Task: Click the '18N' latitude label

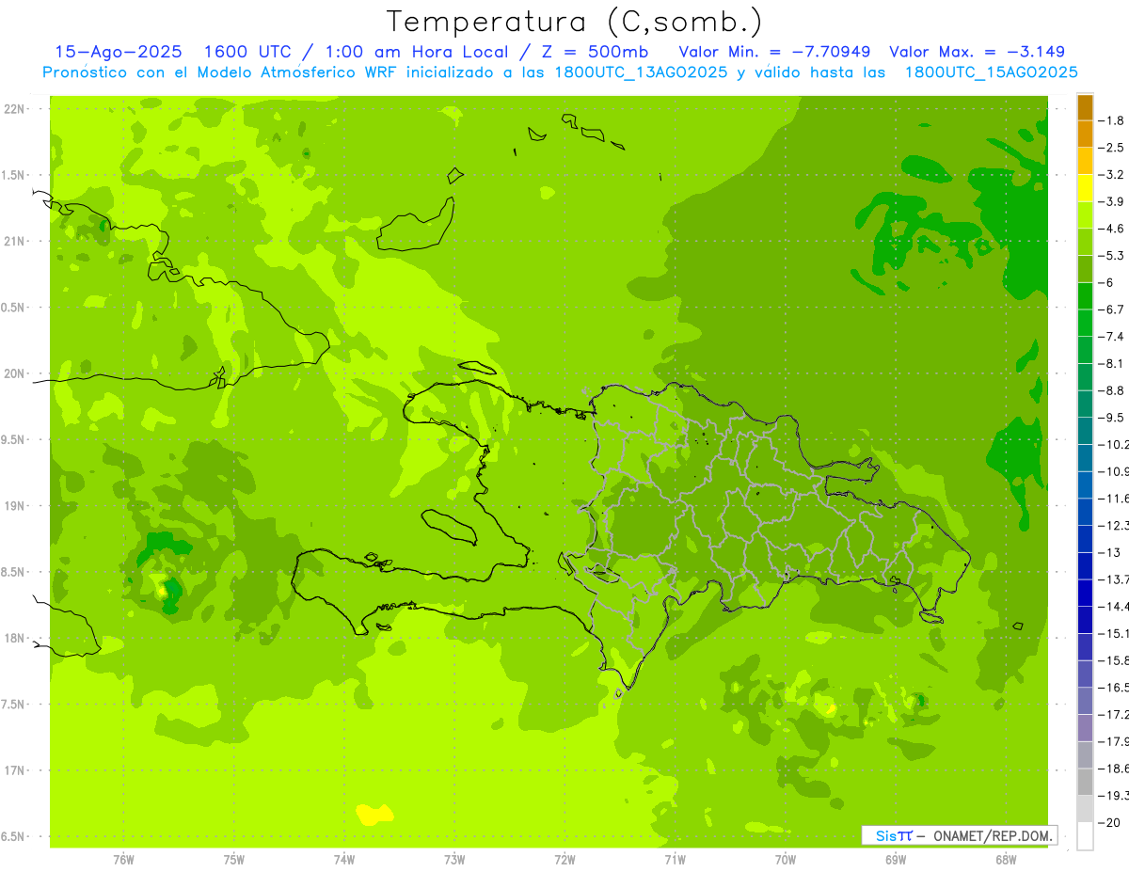Action: pos(13,638)
